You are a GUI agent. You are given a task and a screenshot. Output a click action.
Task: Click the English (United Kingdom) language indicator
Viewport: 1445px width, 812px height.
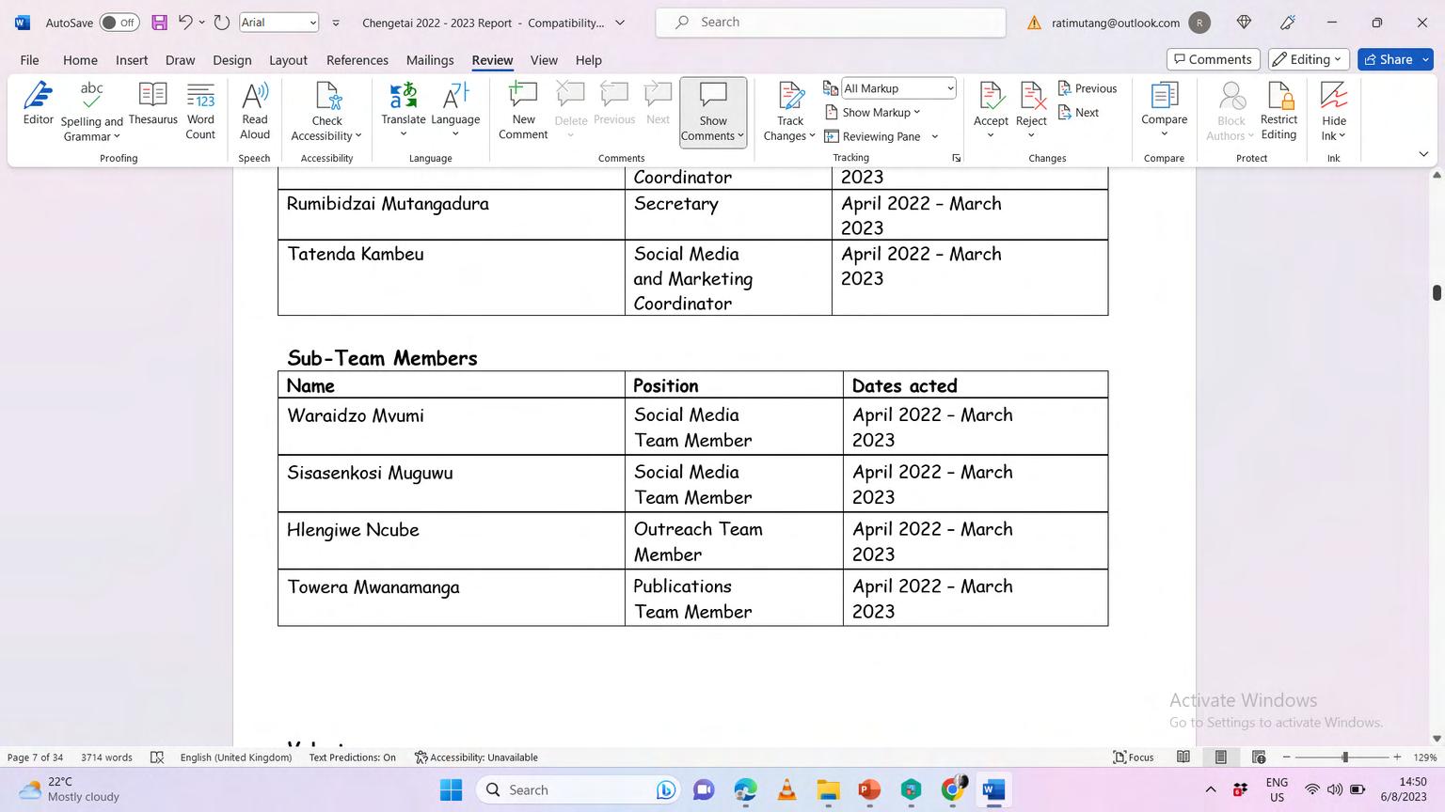click(236, 757)
